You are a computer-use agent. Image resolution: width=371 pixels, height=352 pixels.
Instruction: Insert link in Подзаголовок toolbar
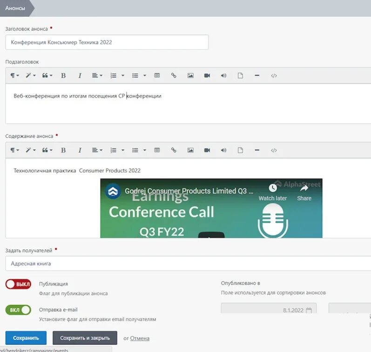click(174, 75)
